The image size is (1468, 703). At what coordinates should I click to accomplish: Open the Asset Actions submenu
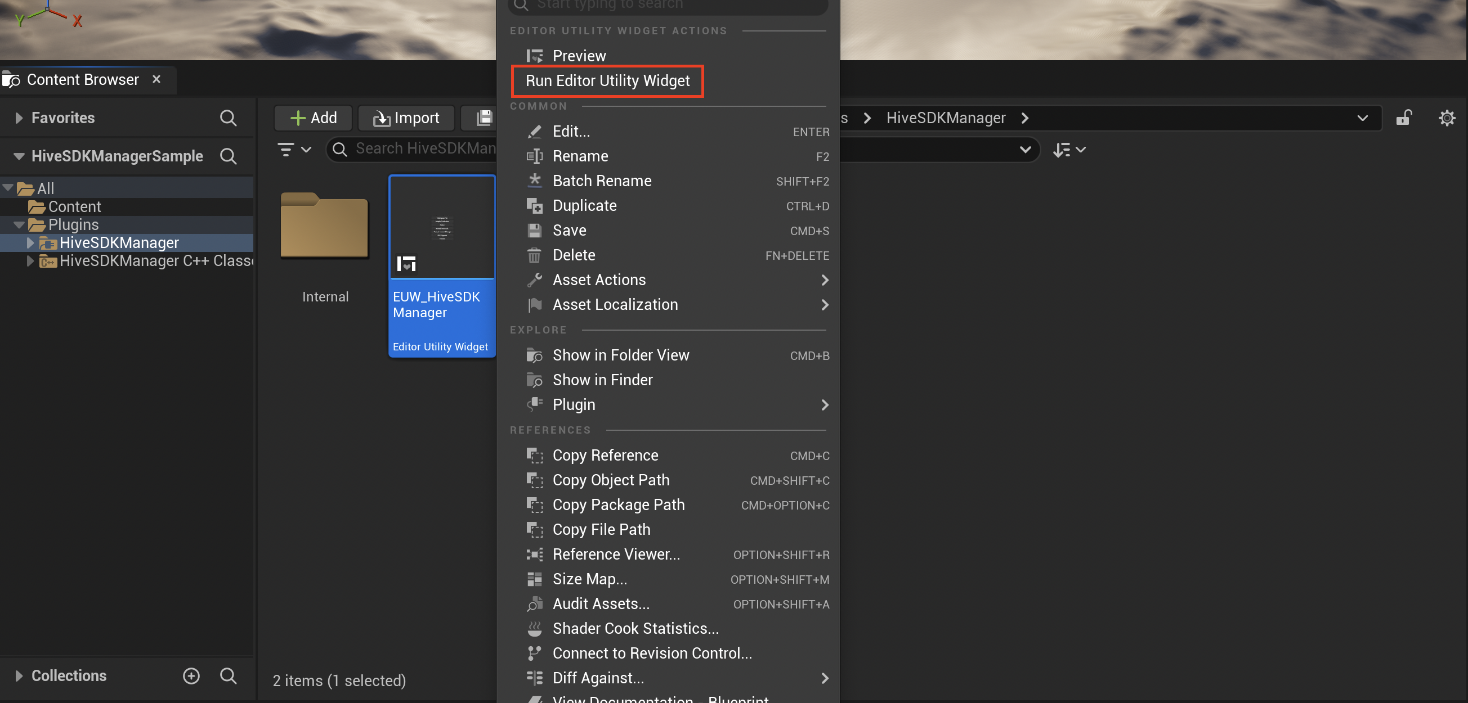coord(598,280)
